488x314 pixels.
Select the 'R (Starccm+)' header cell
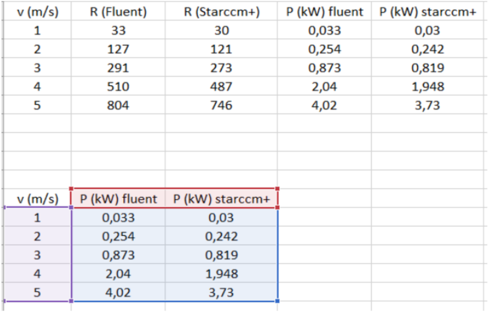point(221,12)
